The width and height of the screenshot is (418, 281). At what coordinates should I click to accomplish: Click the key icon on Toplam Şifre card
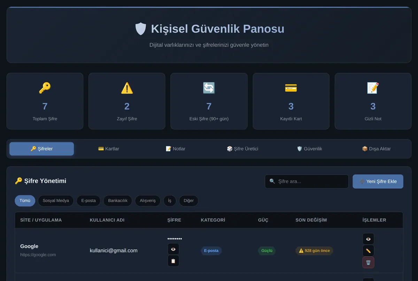[45, 88]
